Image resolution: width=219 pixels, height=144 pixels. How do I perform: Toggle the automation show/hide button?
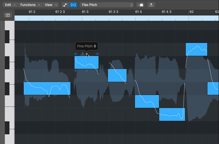65,5
